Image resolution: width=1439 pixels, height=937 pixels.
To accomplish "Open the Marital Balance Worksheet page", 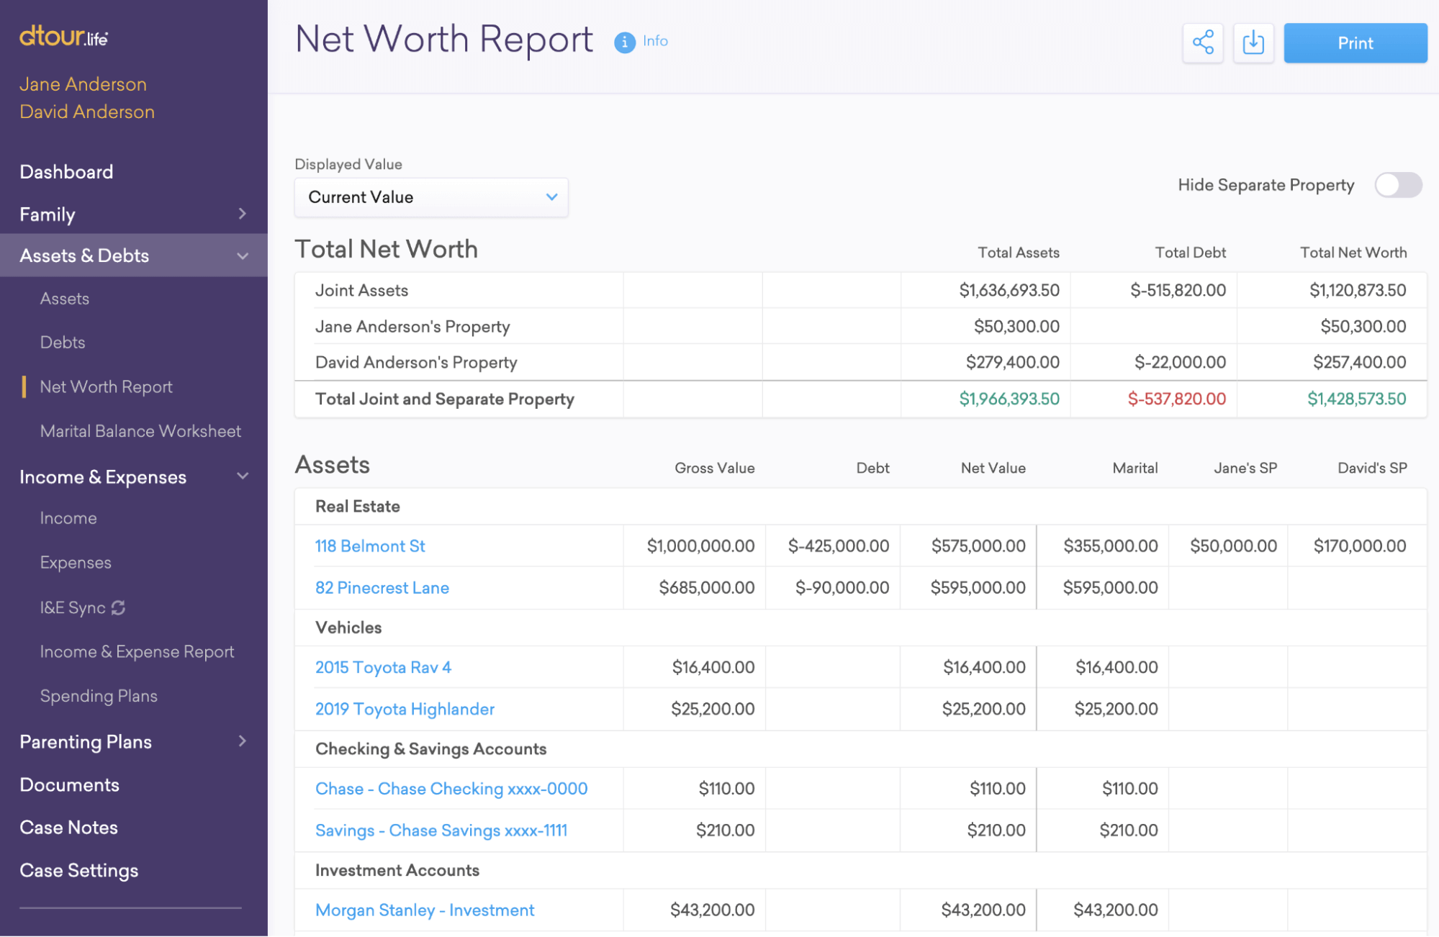I will coord(140,431).
